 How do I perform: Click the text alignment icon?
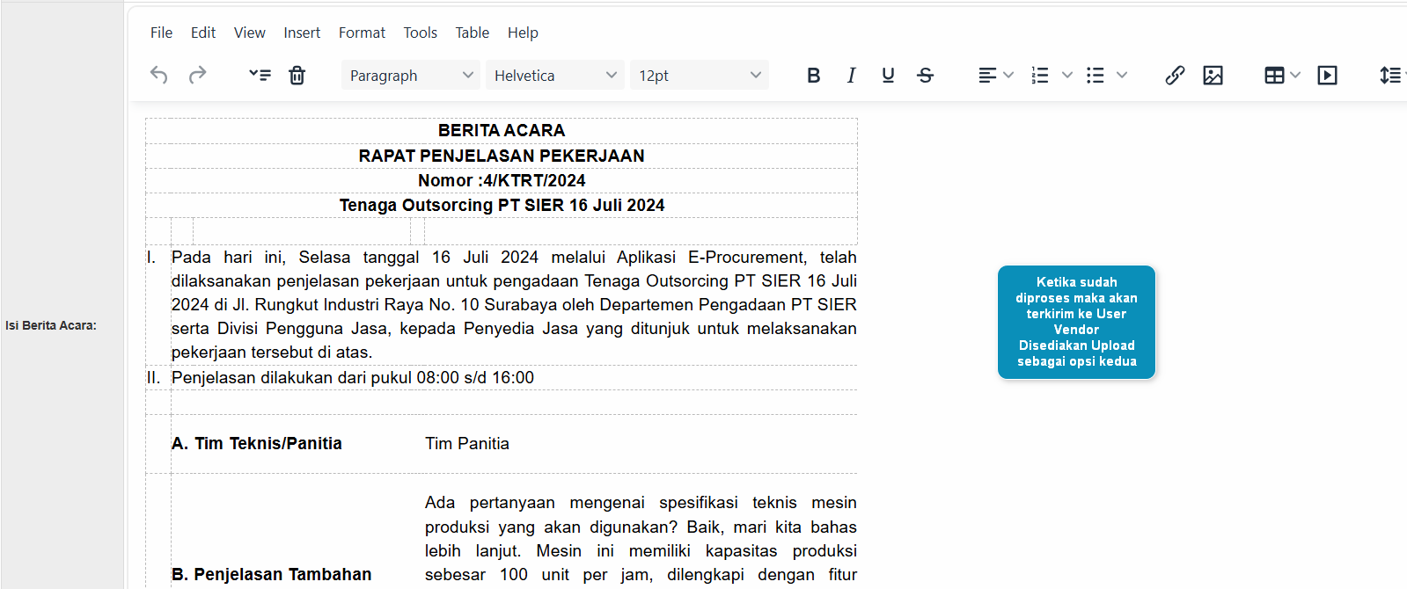point(987,76)
